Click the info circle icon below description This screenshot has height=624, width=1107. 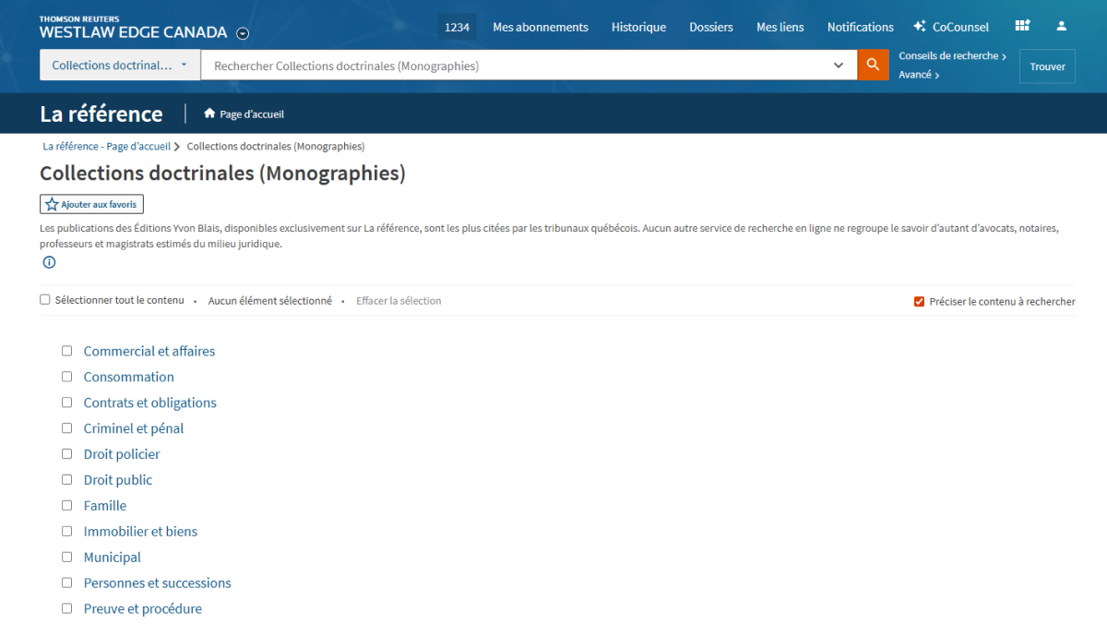(49, 262)
